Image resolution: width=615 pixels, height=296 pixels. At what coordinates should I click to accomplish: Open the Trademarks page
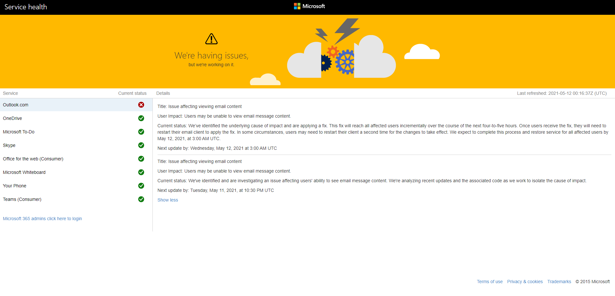click(559, 282)
